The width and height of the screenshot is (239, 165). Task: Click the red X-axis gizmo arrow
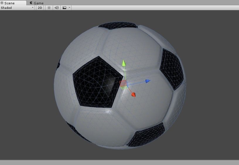pos(133,95)
